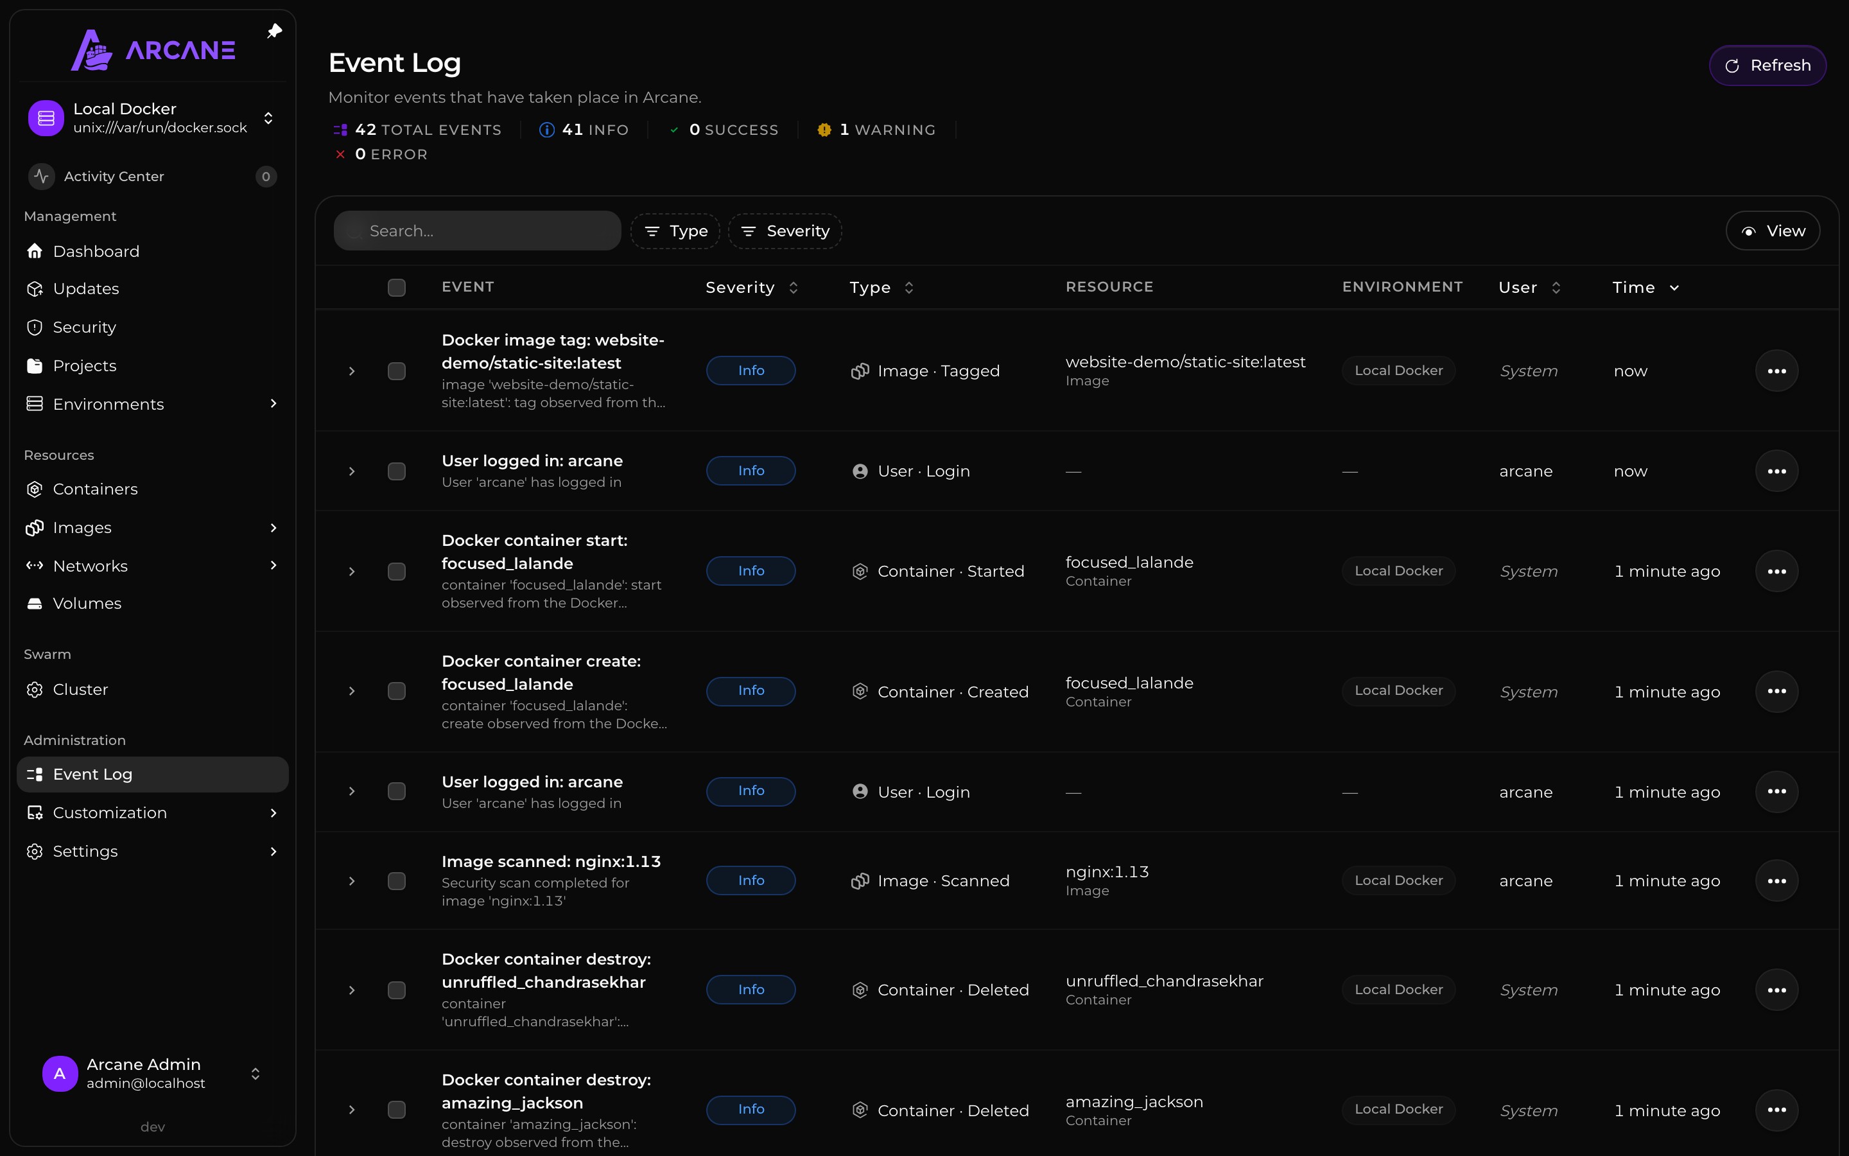Open actions menu for nginx:1.13 scanned row
Screen dimensions: 1849x1156
[x=1776, y=880]
